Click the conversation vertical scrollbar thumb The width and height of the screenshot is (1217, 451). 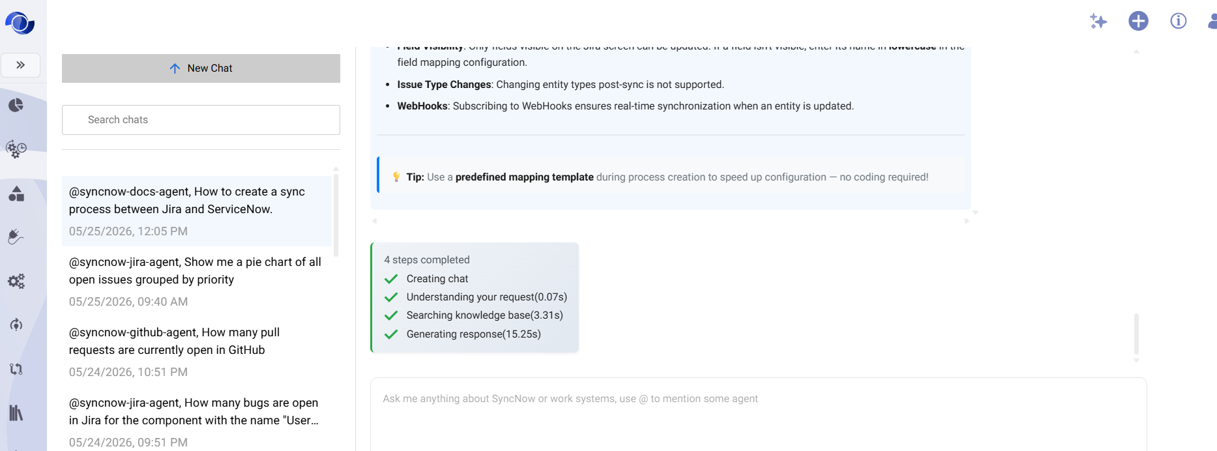(1136, 334)
